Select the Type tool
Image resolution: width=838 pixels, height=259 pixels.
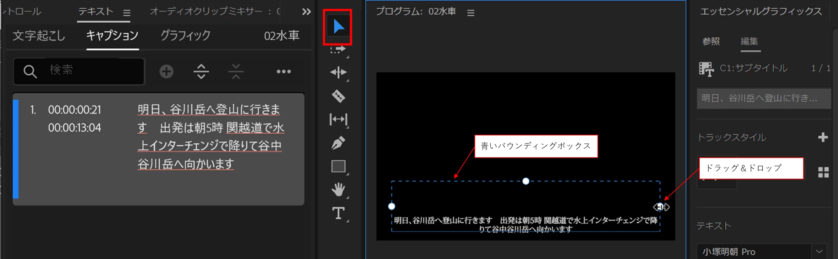point(338,213)
